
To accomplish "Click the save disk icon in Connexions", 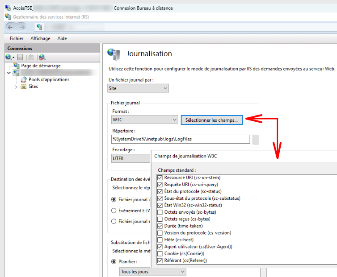I will point(20,57).
